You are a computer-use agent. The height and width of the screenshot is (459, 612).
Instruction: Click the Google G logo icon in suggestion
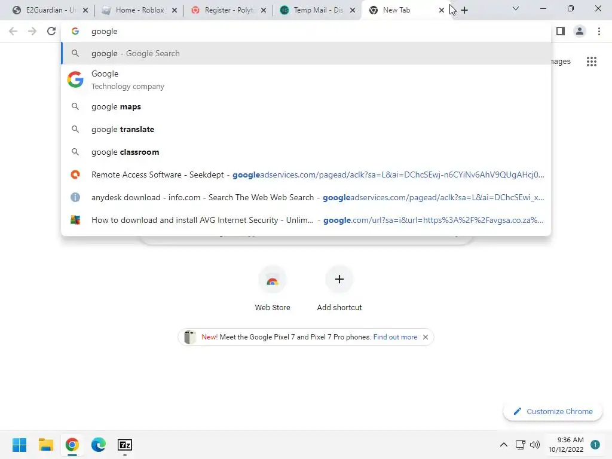(x=75, y=79)
